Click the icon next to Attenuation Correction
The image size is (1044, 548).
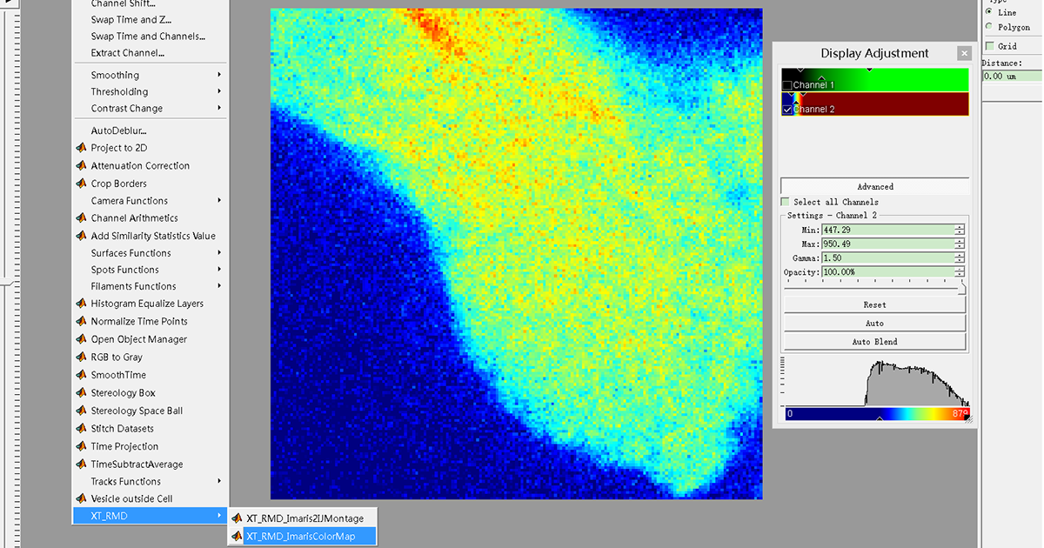[x=81, y=165]
